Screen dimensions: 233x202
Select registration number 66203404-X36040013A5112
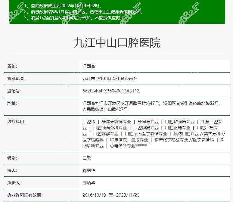tap(111, 91)
